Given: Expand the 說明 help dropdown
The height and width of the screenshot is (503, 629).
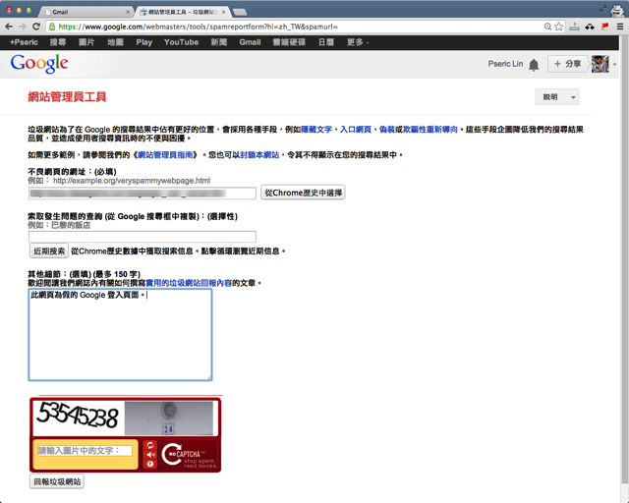Looking at the screenshot, I should 557,97.
